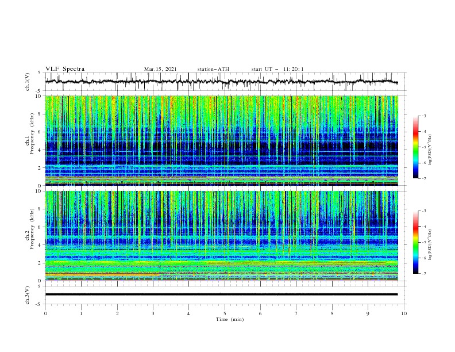This screenshot has width=455, height=352.
Task: Click the "-7" label on ch.2 color bar
Action: click(423, 273)
